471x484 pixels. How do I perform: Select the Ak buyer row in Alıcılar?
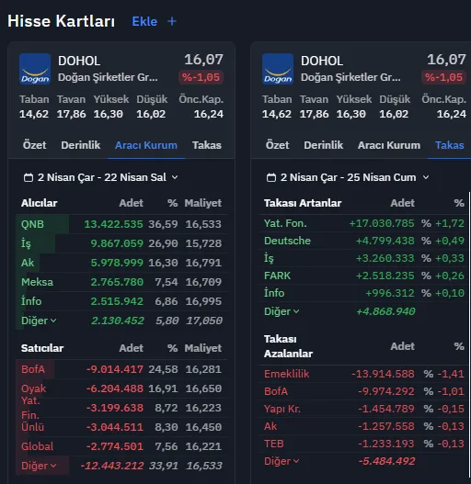[121, 263]
